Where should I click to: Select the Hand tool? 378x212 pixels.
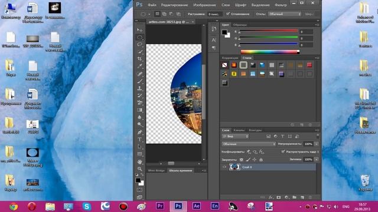[139, 162]
